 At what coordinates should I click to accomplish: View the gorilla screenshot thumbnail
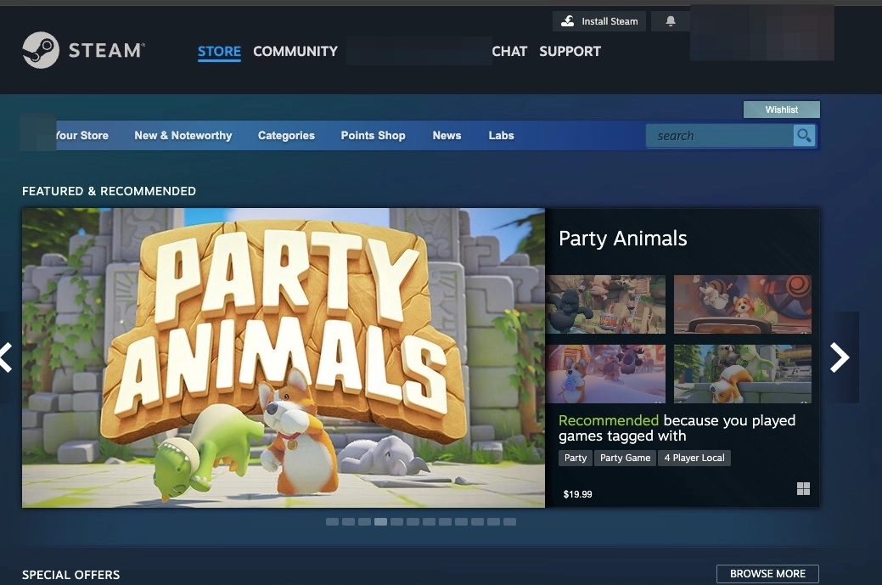(605, 304)
